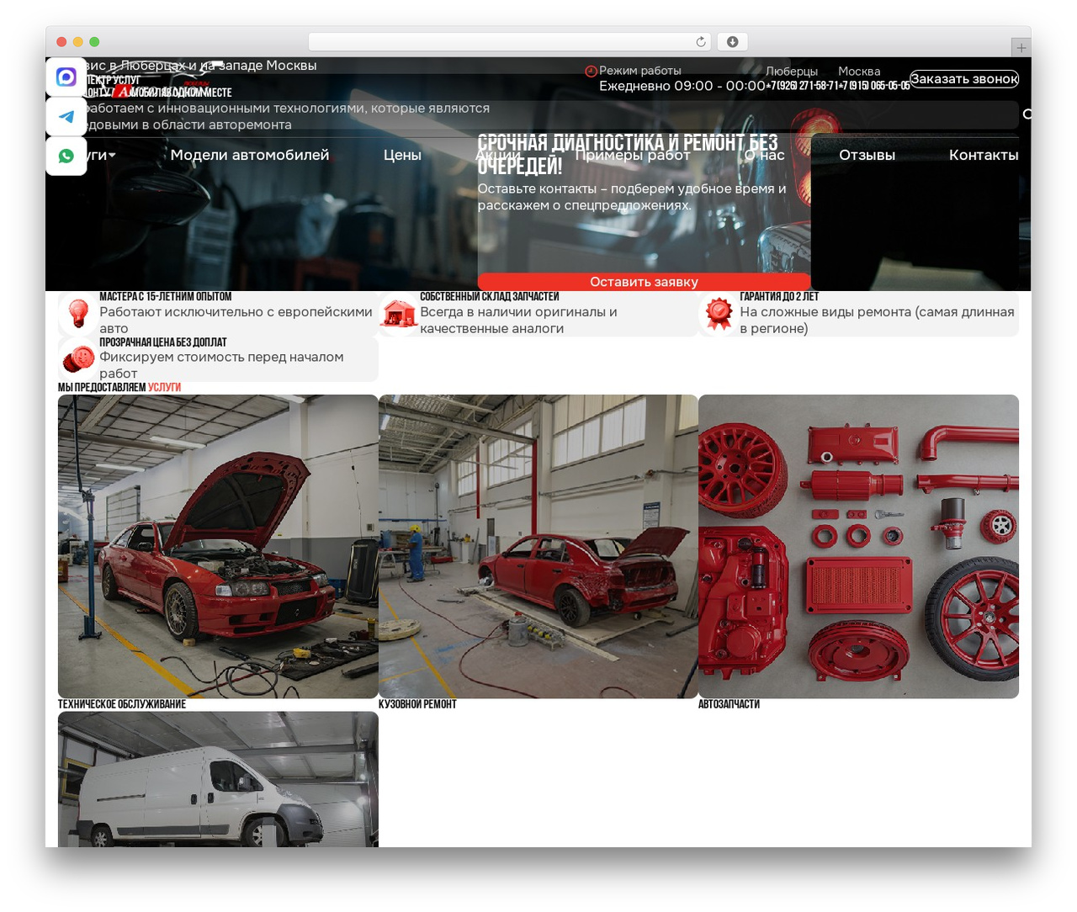Click the red clock icon by Режим работы

(x=591, y=71)
